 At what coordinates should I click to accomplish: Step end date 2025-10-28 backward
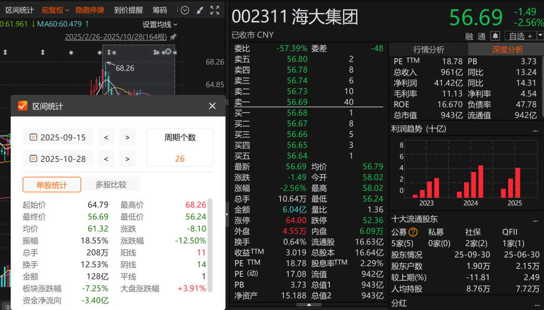(106, 159)
